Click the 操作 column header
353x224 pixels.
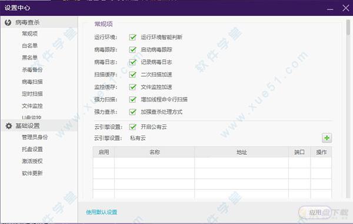(321, 152)
